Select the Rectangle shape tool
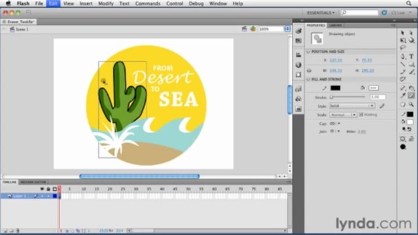This screenshot has width=418, height=235. click(x=411, y=64)
